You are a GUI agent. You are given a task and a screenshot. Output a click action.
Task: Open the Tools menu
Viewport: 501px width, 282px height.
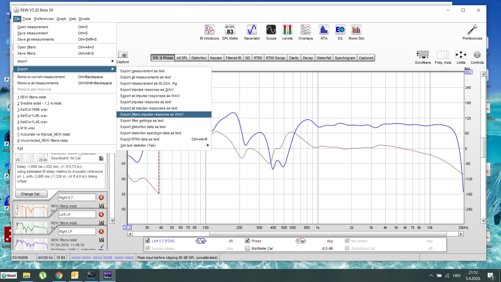coord(27,19)
